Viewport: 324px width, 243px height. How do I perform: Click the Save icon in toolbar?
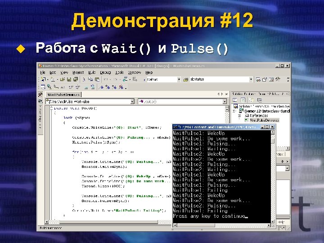pyautogui.click(x=69, y=79)
